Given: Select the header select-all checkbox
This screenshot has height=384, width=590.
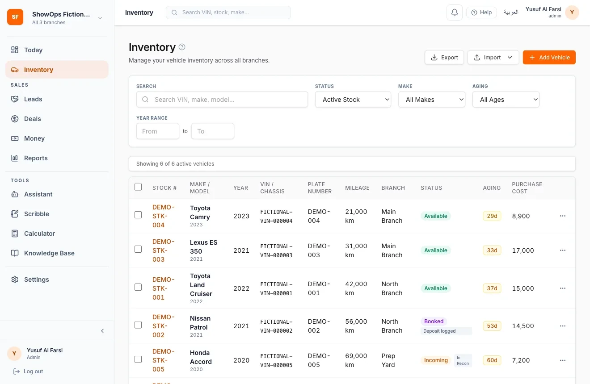Looking at the screenshot, I should [x=138, y=187].
